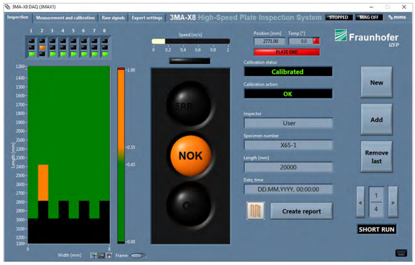Click the red X icon beside Temp
Image resolution: width=415 pixels, height=265 pixels.
(x=316, y=41)
